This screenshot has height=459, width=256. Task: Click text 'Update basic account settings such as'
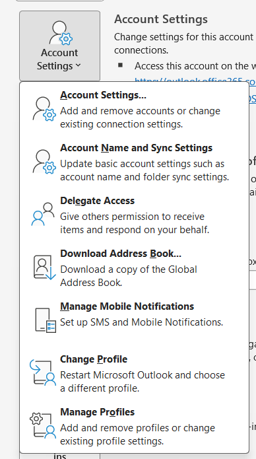coord(143,164)
